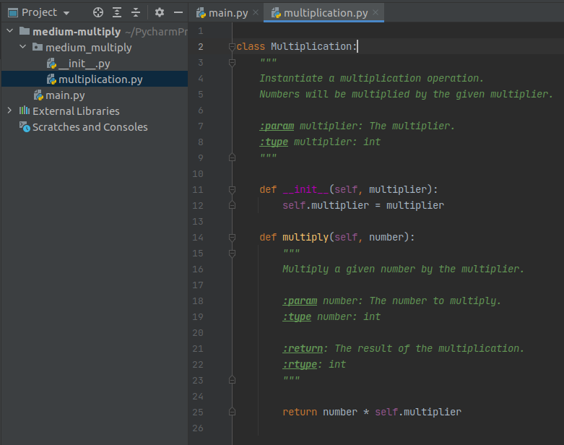
Task: Hide the Project panel with minus icon
Action: pos(178,12)
